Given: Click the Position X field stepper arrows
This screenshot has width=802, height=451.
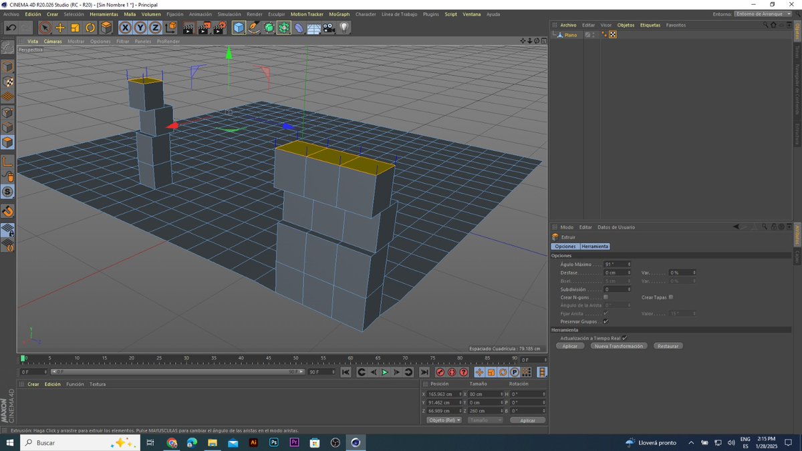Looking at the screenshot, I should (x=460, y=394).
